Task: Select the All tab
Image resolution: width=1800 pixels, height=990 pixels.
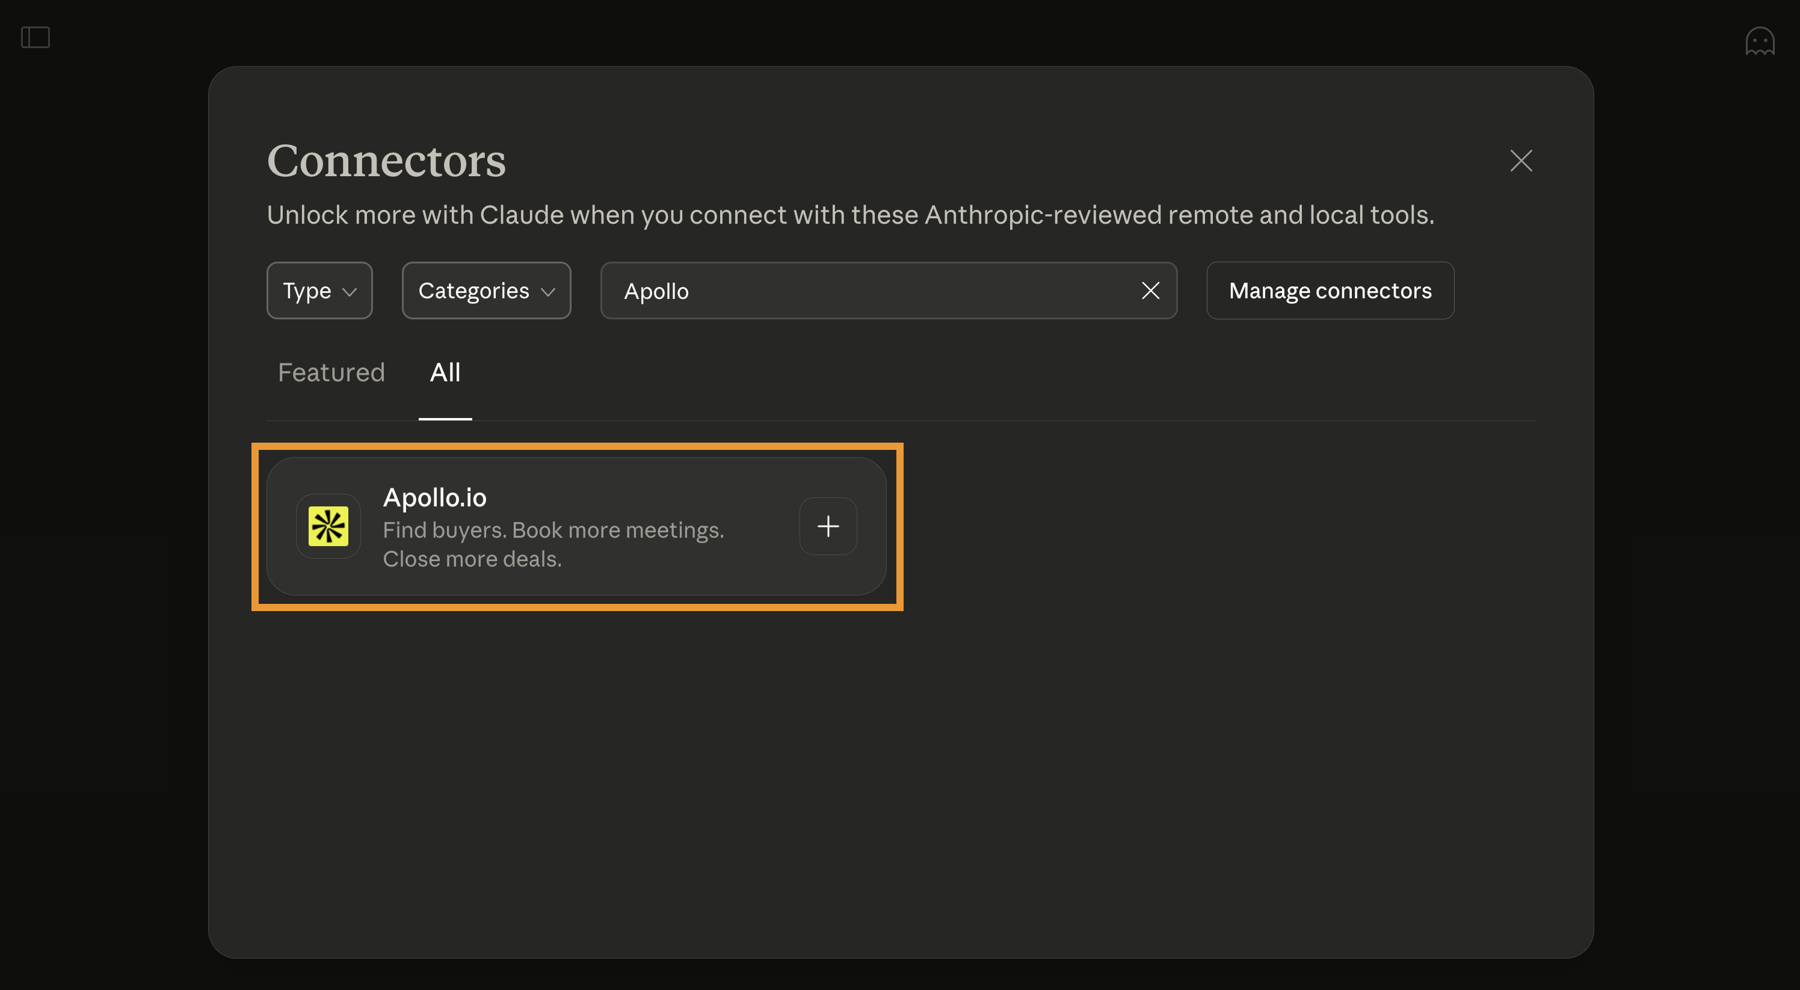Action: 445,372
